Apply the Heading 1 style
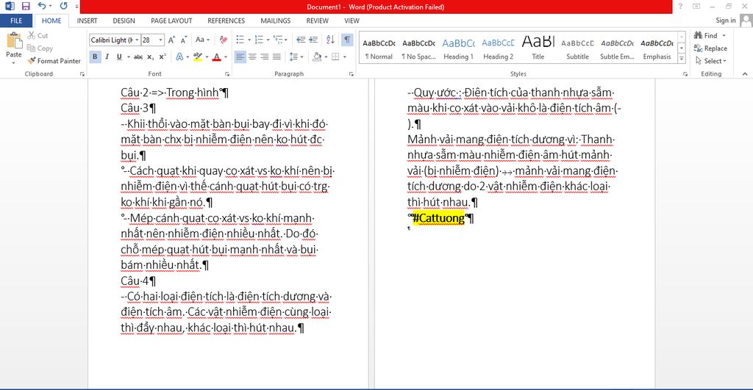The height and width of the screenshot is (390, 753). pos(458,48)
